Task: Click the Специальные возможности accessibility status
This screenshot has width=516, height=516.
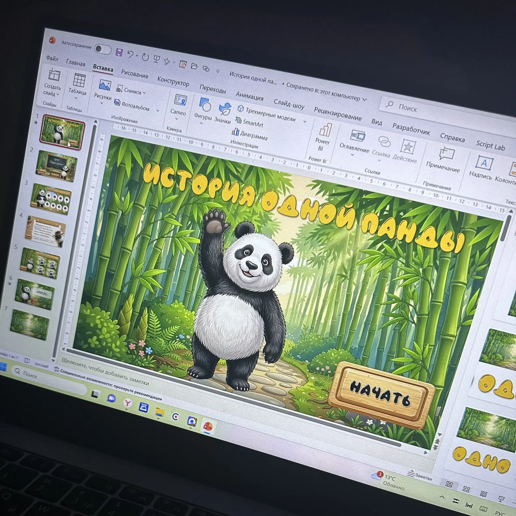Action: [x=108, y=385]
